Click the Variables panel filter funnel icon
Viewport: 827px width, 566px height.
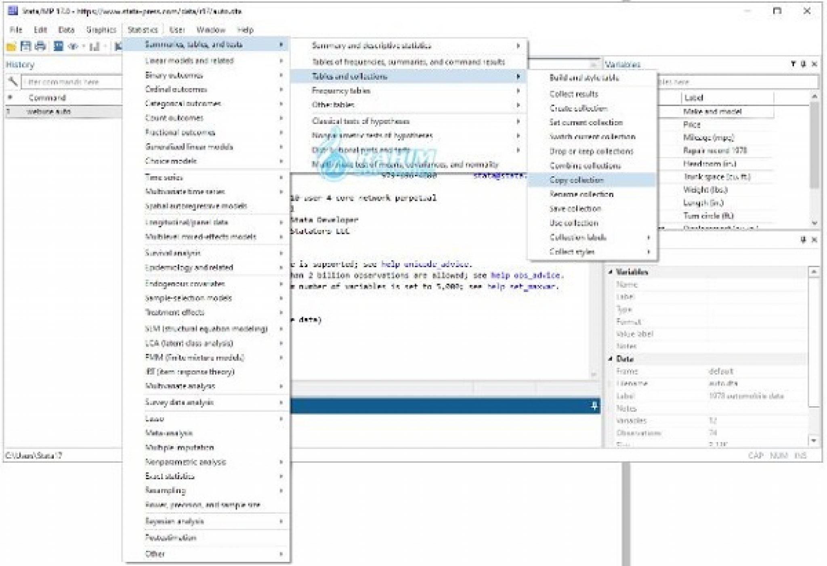[793, 64]
